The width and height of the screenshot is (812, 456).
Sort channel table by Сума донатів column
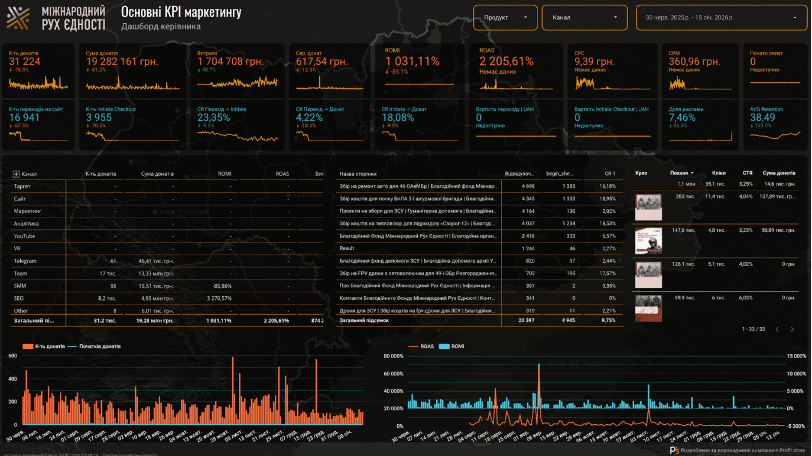click(157, 174)
